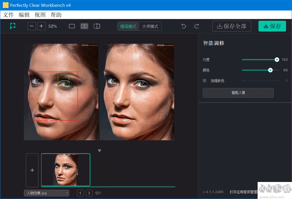Zoom out with the minus button

click(32, 26)
